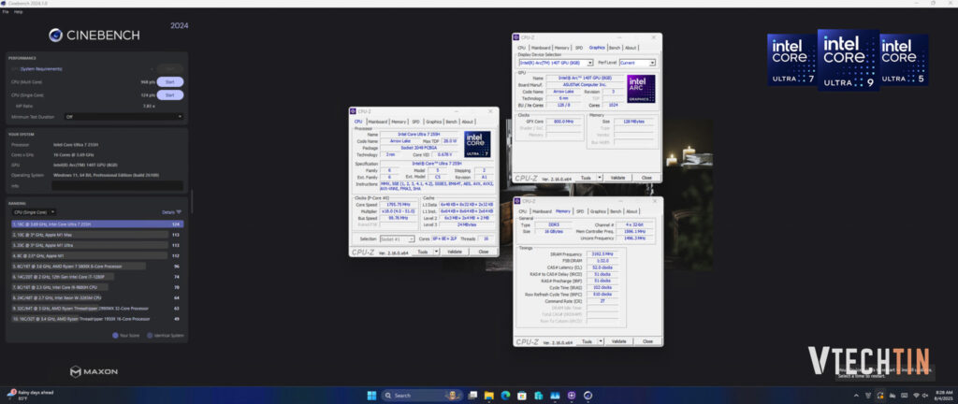Click the Cinebench logo in left panel

94,36
